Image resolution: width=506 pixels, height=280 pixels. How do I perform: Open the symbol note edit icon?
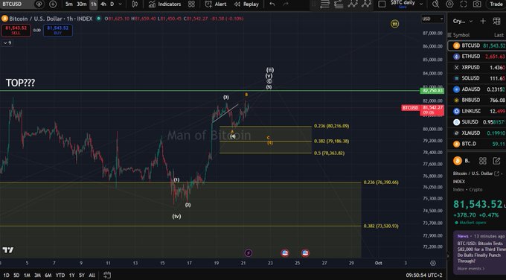click(496, 161)
